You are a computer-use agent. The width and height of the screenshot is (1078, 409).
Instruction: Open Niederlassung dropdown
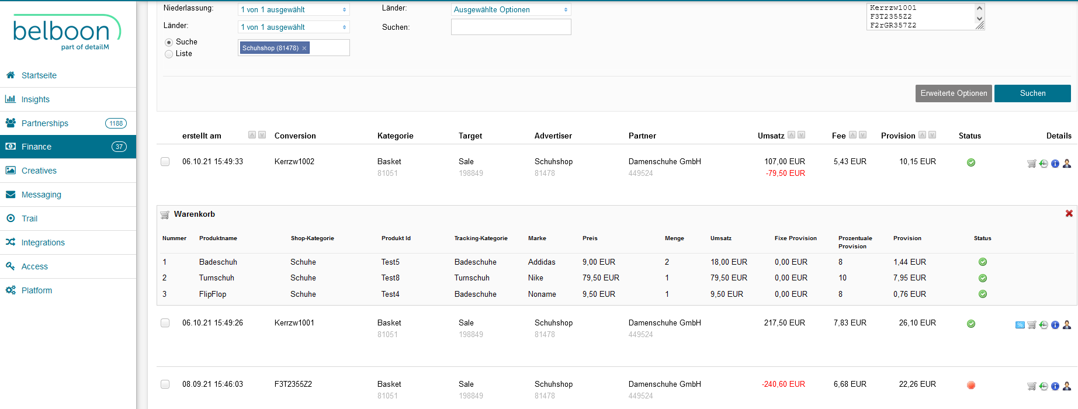click(x=294, y=10)
